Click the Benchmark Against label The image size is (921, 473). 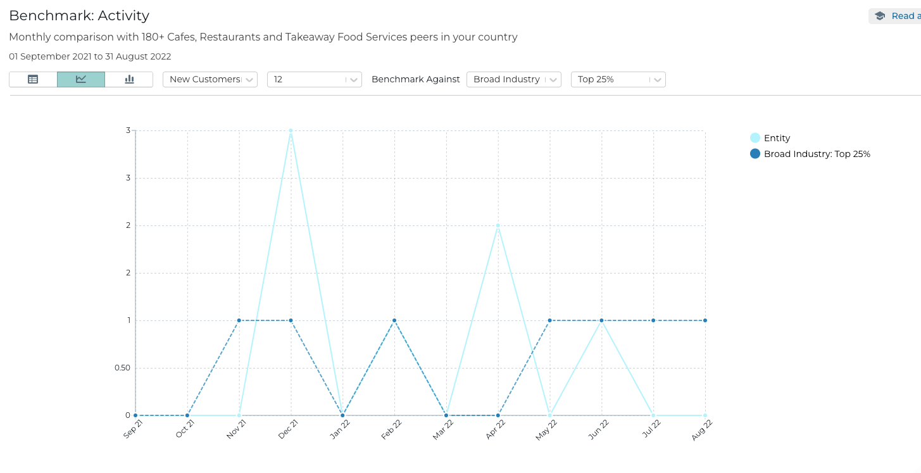click(x=415, y=79)
